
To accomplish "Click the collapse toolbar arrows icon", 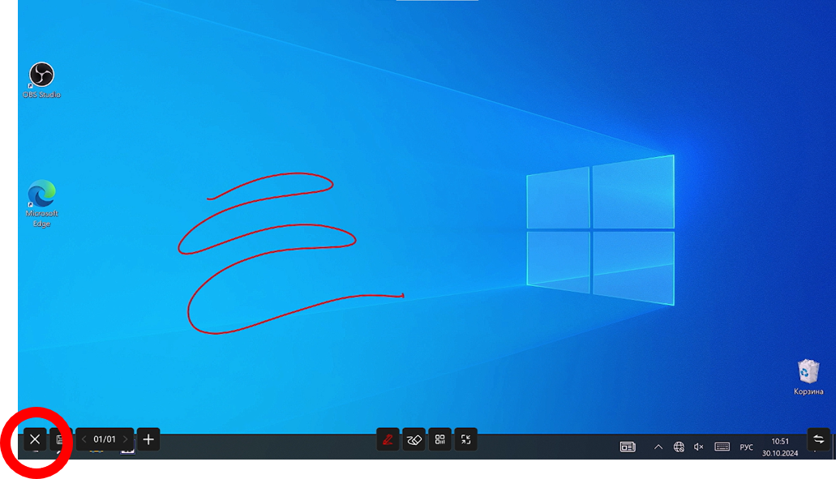I will click(466, 439).
